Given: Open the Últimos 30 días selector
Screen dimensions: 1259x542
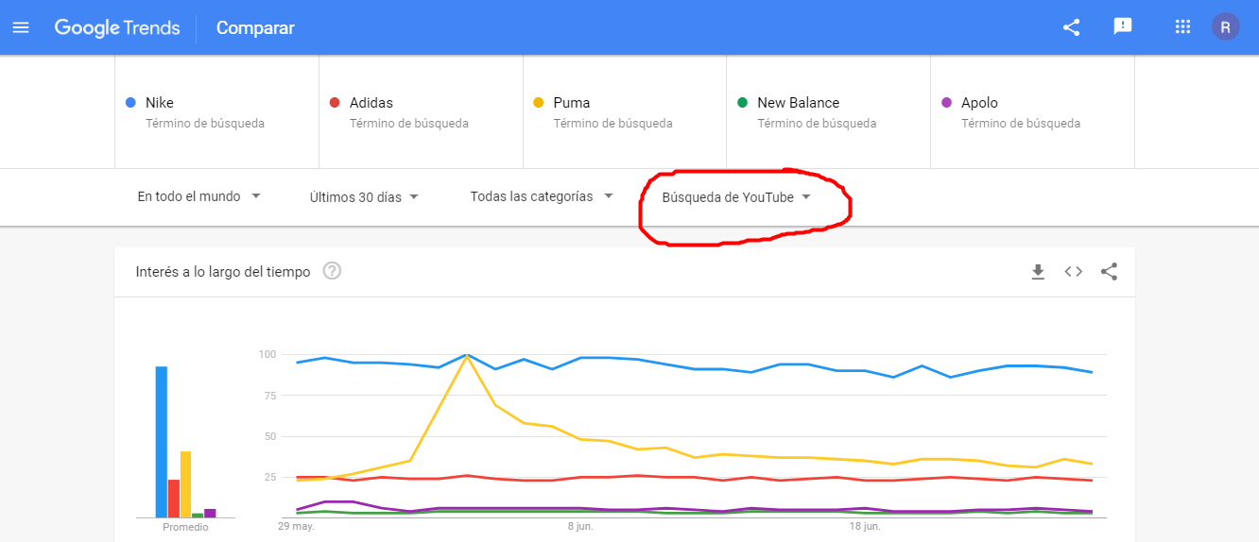Looking at the screenshot, I should click(365, 197).
